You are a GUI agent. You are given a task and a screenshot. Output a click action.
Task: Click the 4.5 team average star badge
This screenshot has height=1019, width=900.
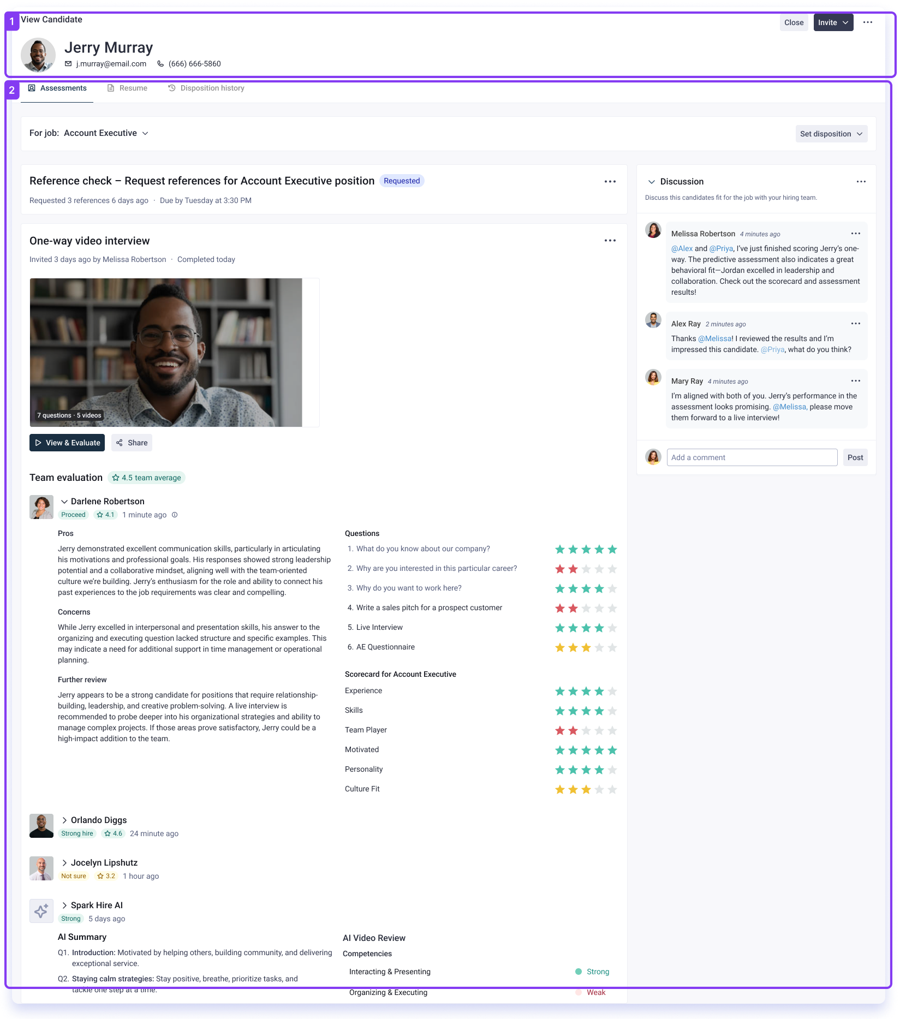(146, 478)
